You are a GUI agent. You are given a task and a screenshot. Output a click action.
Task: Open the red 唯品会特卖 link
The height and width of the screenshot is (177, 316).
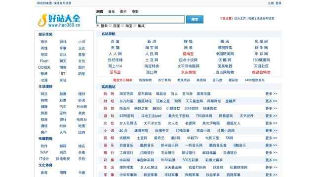[x=261, y=72]
